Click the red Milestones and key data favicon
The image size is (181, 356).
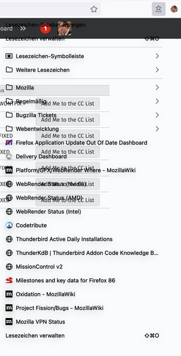(x=9, y=280)
